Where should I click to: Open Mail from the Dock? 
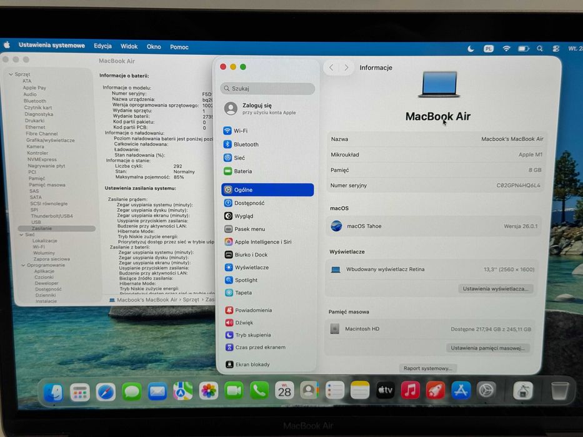pyautogui.click(x=157, y=391)
